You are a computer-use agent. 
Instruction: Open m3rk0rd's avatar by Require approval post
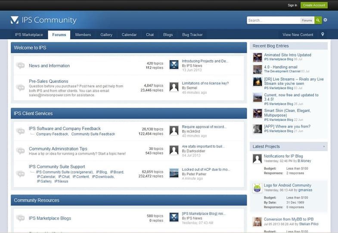(x=174, y=130)
